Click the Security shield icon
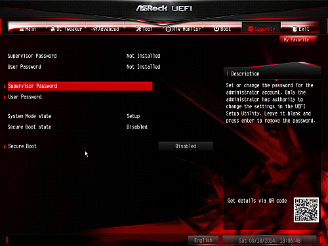The width and height of the screenshot is (328, 246). 251,29
